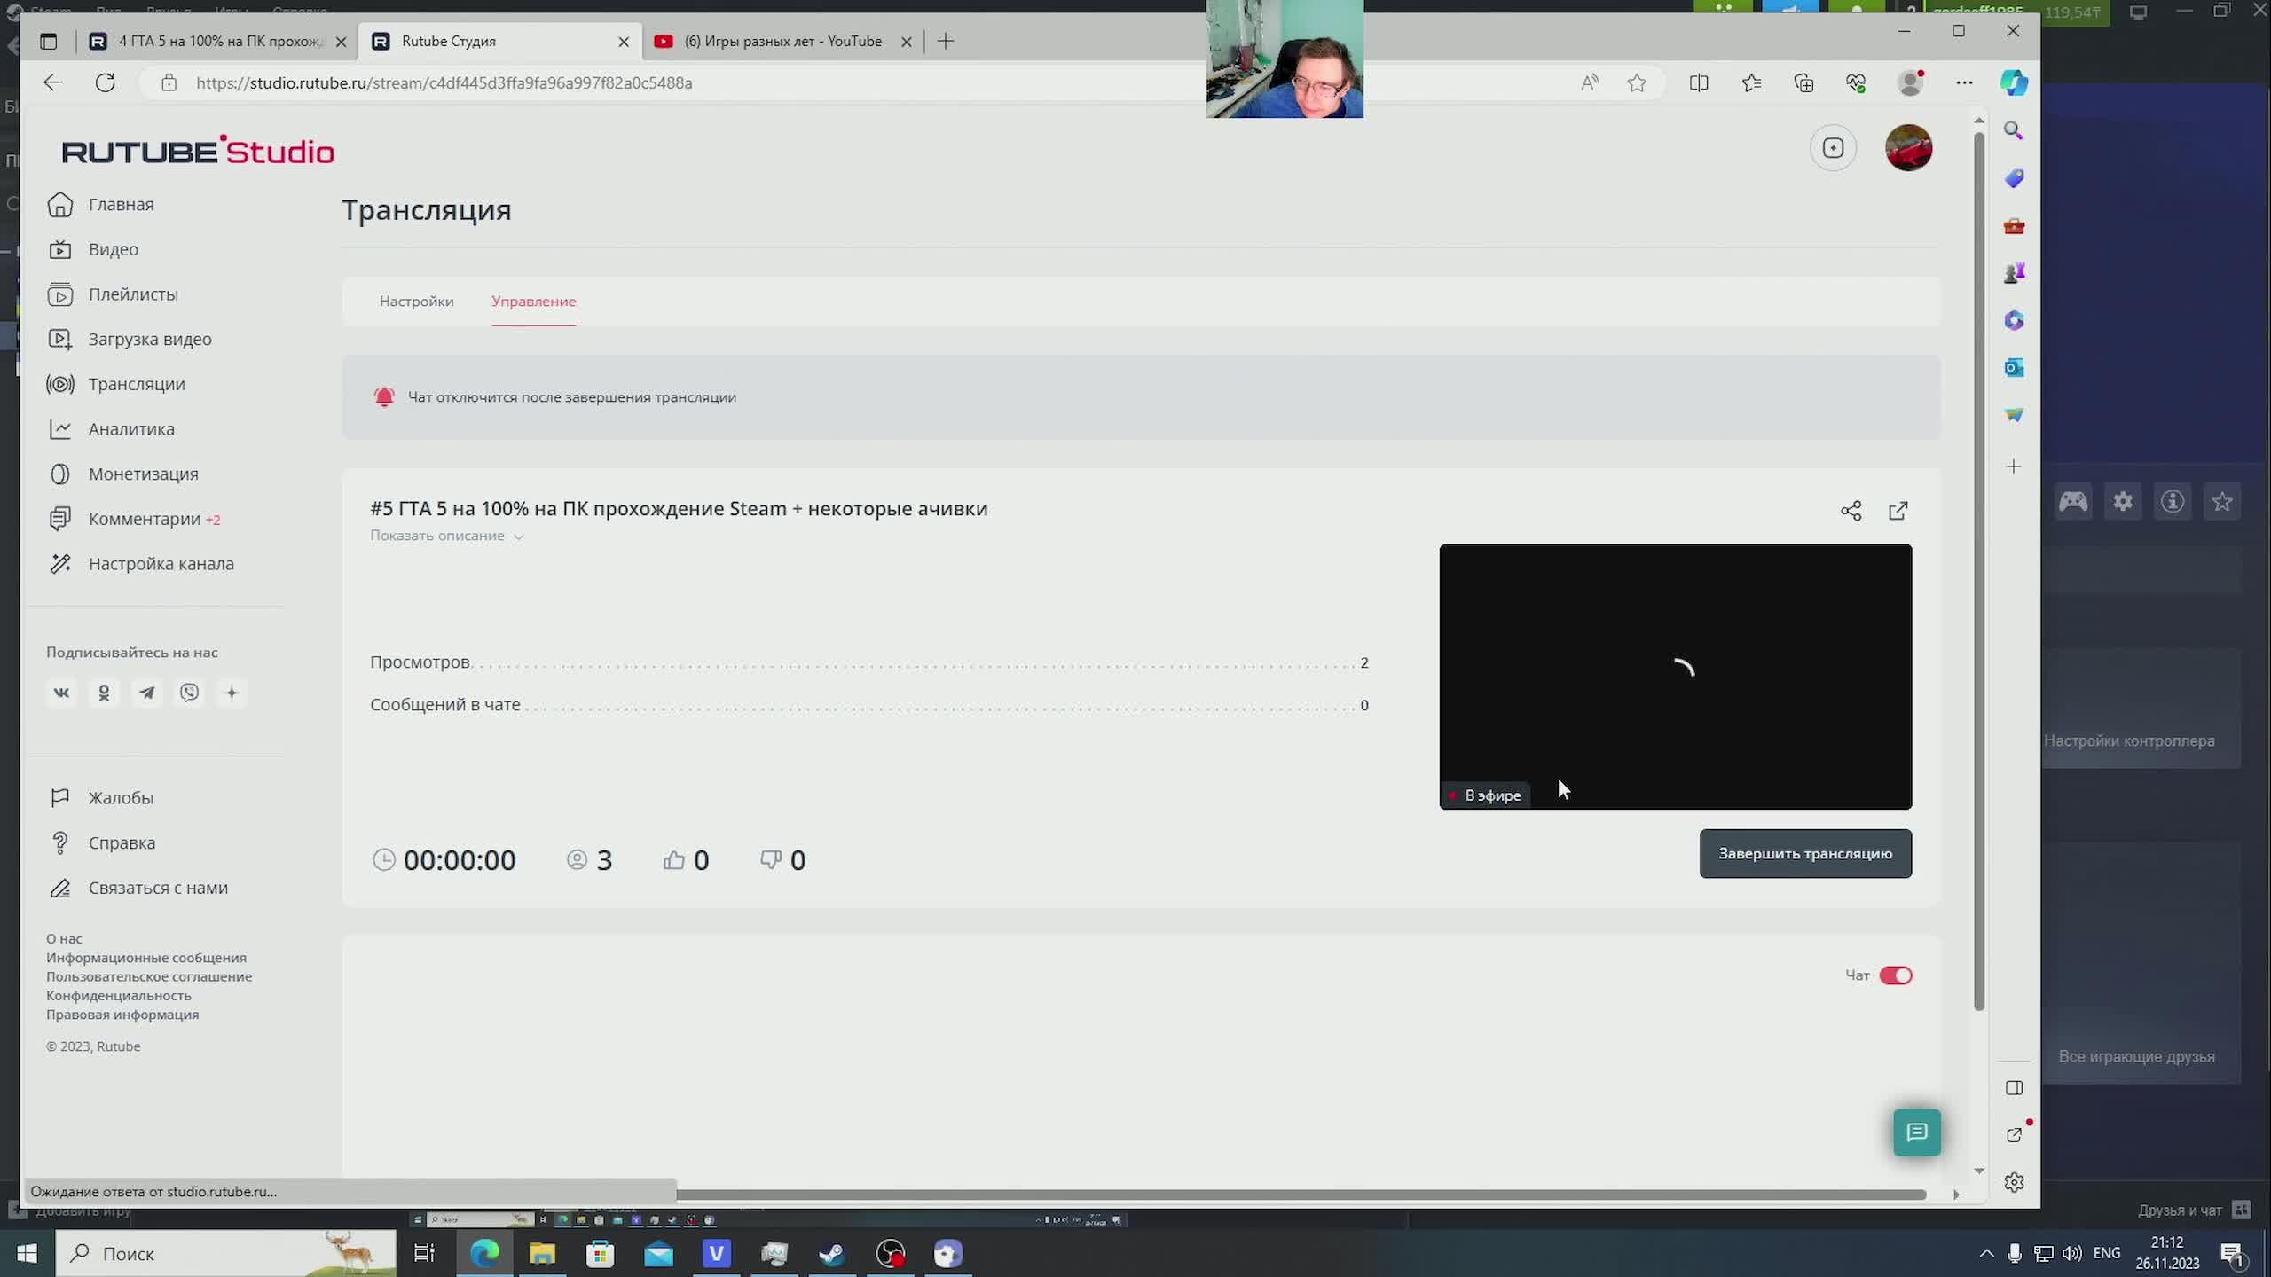Open the user avatar menu
2271x1277 pixels.
point(1908,148)
